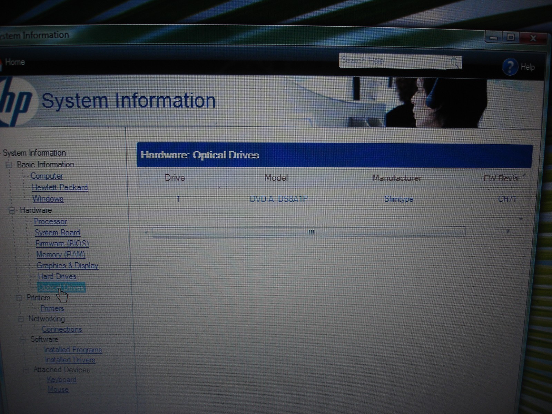The width and height of the screenshot is (552, 414).
Task: Open Graphics & Display details
Action: (68, 266)
